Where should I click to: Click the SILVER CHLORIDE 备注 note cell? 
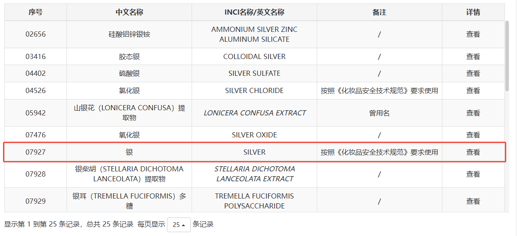tap(379, 91)
